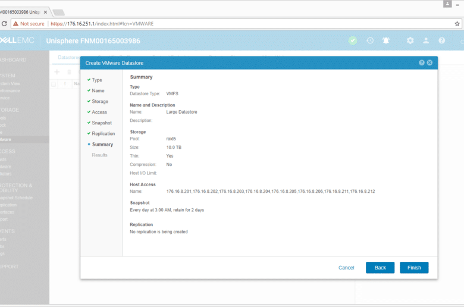
Task: Go to the Type wizard step
Action: click(x=97, y=80)
